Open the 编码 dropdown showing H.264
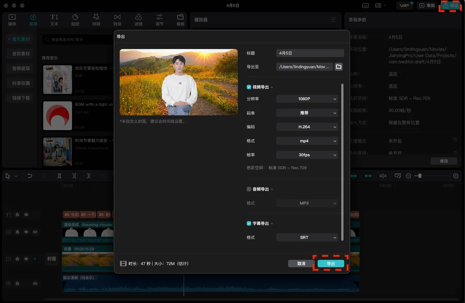The width and height of the screenshot is (465, 303). click(x=307, y=127)
